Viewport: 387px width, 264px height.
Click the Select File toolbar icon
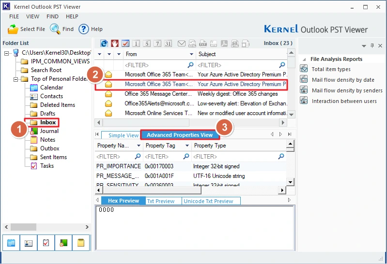click(x=13, y=29)
